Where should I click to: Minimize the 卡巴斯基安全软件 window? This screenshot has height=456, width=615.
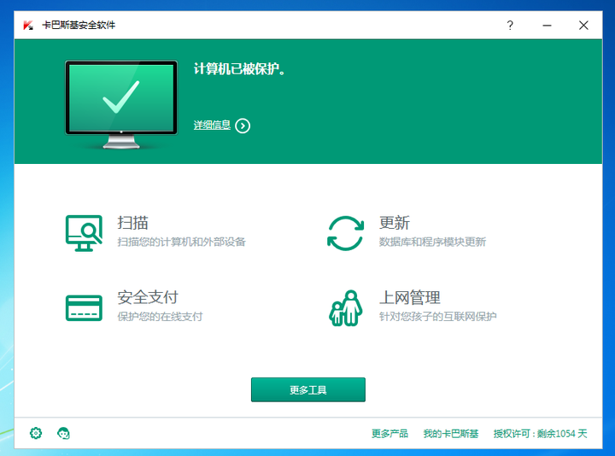547,25
